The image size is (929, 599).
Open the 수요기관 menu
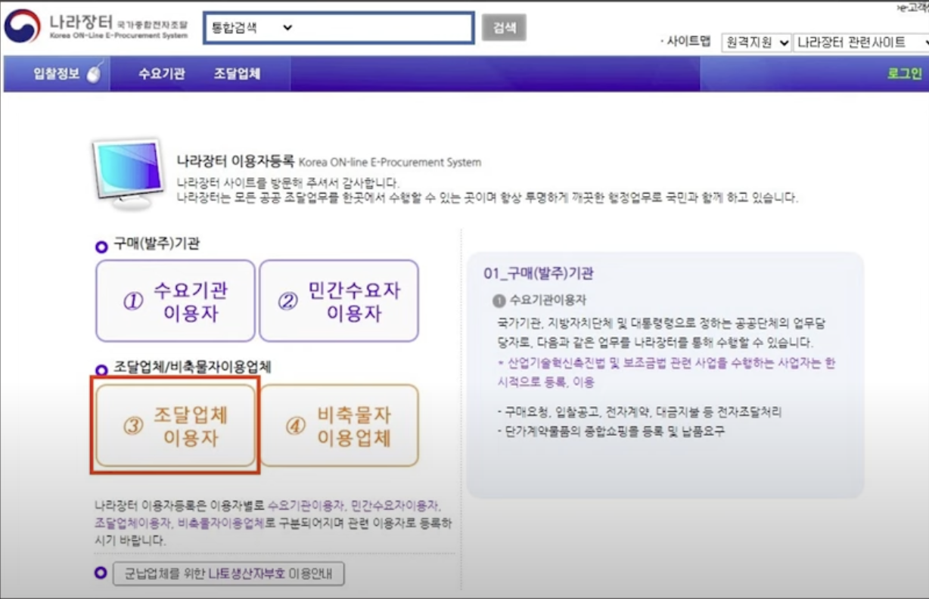pyautogui.click(x=161, y=73)
